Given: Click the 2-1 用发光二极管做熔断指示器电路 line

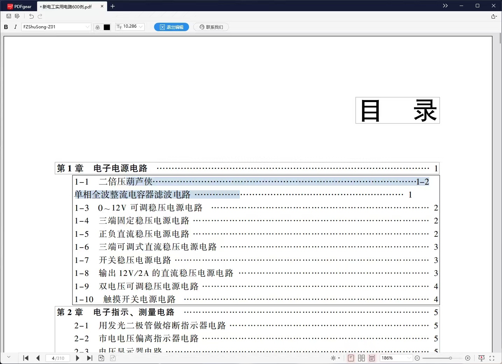Looking at the screenshot, I should (256, 326).
